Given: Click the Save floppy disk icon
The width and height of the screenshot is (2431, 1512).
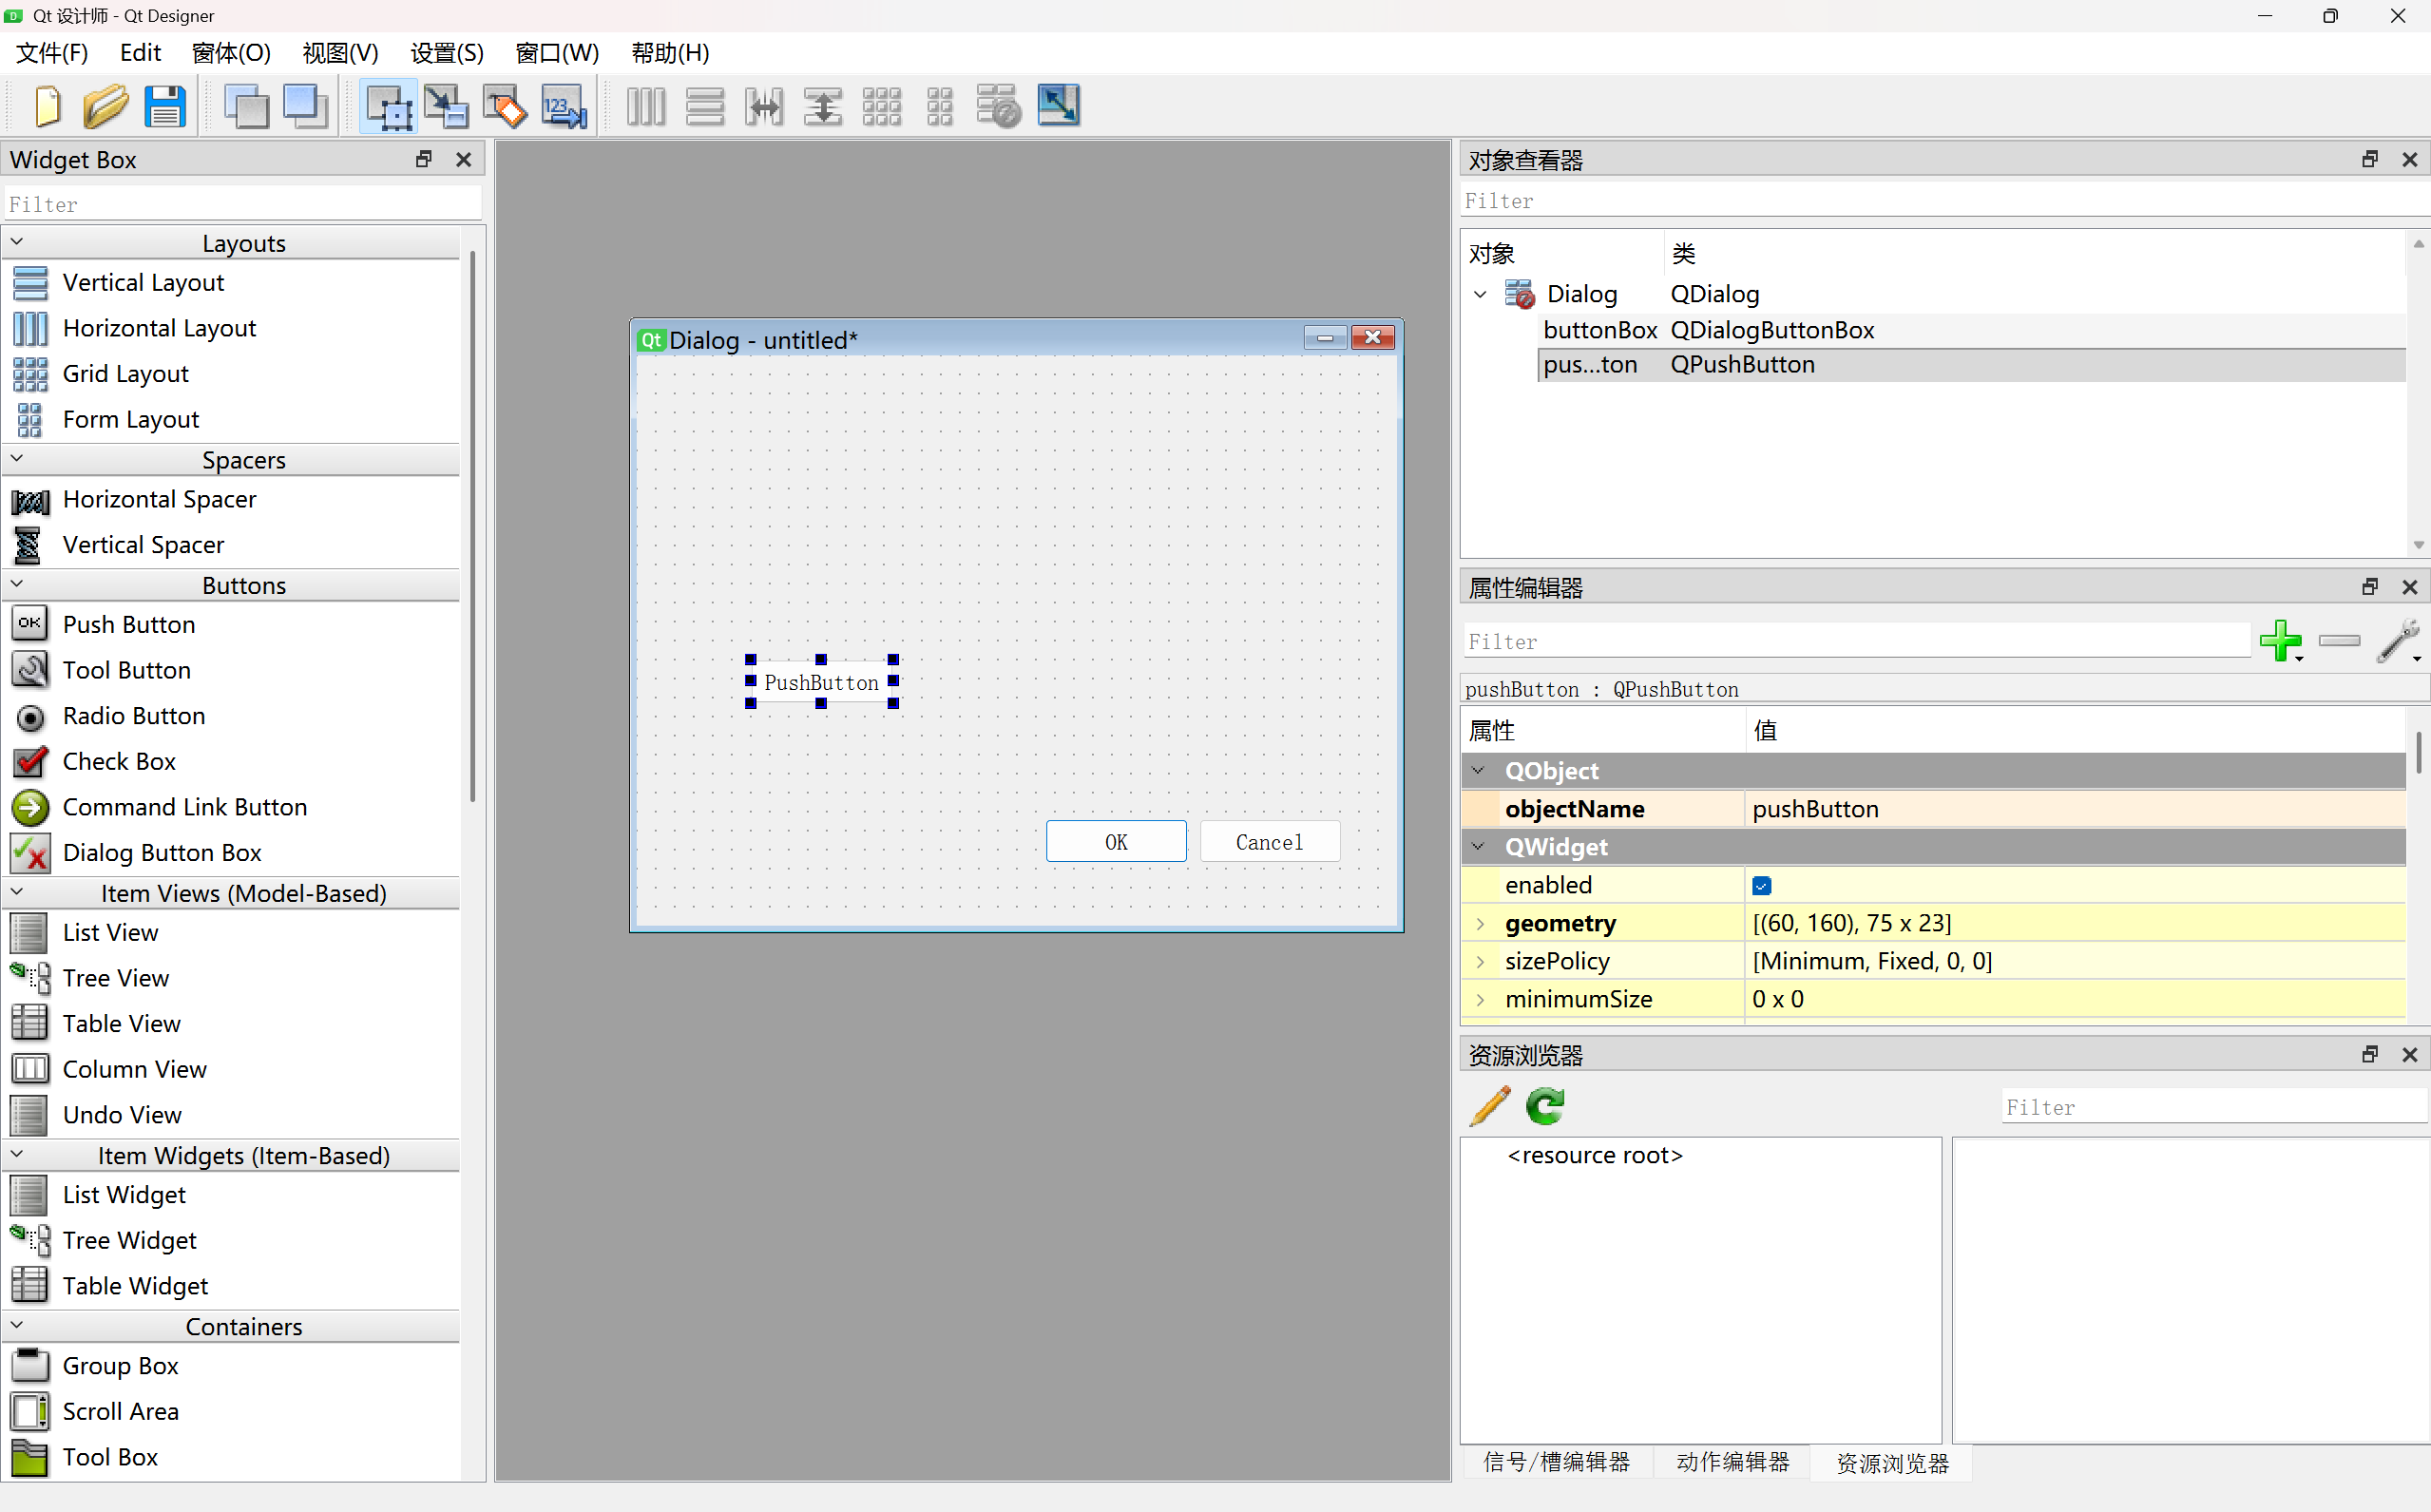Looking at the screenshot, I should pyautogui.click(x=165, y=106).
